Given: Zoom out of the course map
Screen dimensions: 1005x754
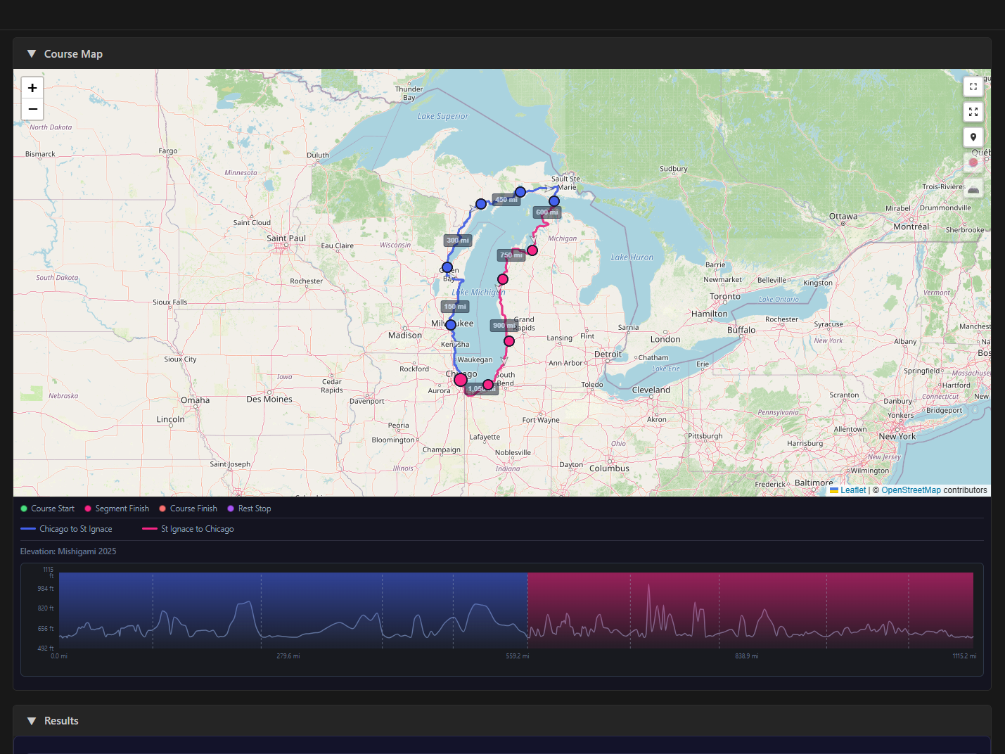Looking at the screenshot, I should [32, 110].
